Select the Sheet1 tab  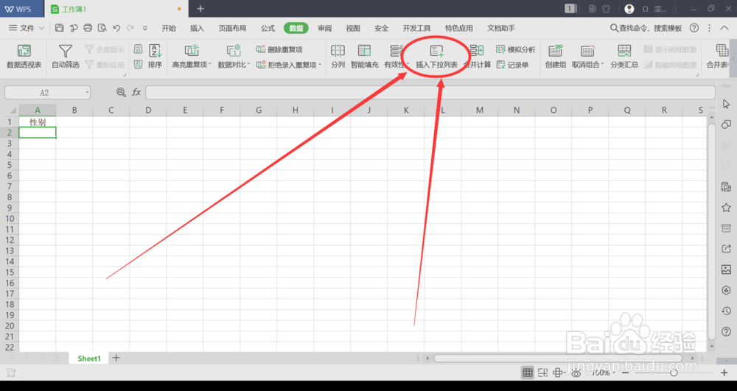(x=89, y=358)
